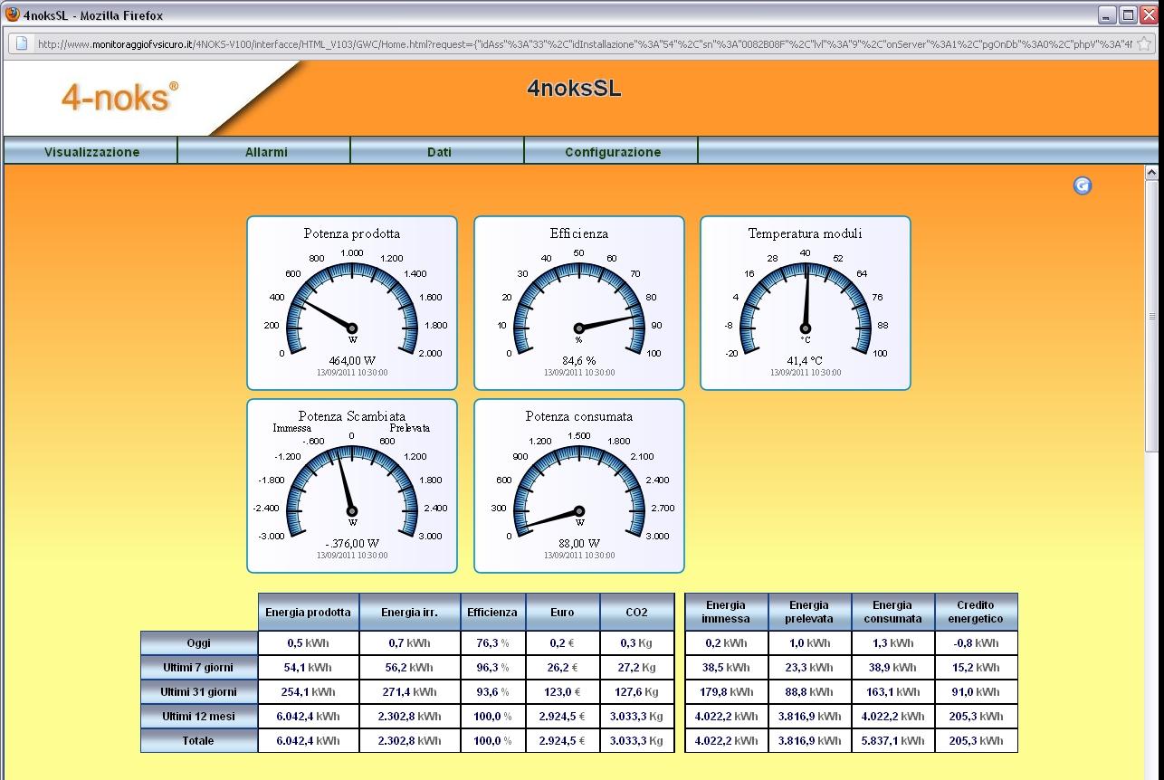Click the feed icon at address bar end
The width and height of the screenshot is (1164, 780).
(1145, 43)
